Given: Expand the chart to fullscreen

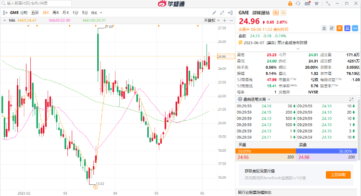Looking at the screenshot, I should pos(222,13).
